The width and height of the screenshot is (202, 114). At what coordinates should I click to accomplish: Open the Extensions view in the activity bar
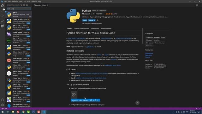(3, 26)
